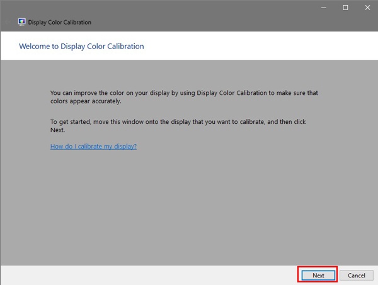Click the 'Display Color Calibration' title bar text

(x=60, y=22)
